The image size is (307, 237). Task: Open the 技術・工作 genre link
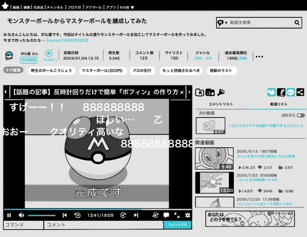[x=204, y=58]
